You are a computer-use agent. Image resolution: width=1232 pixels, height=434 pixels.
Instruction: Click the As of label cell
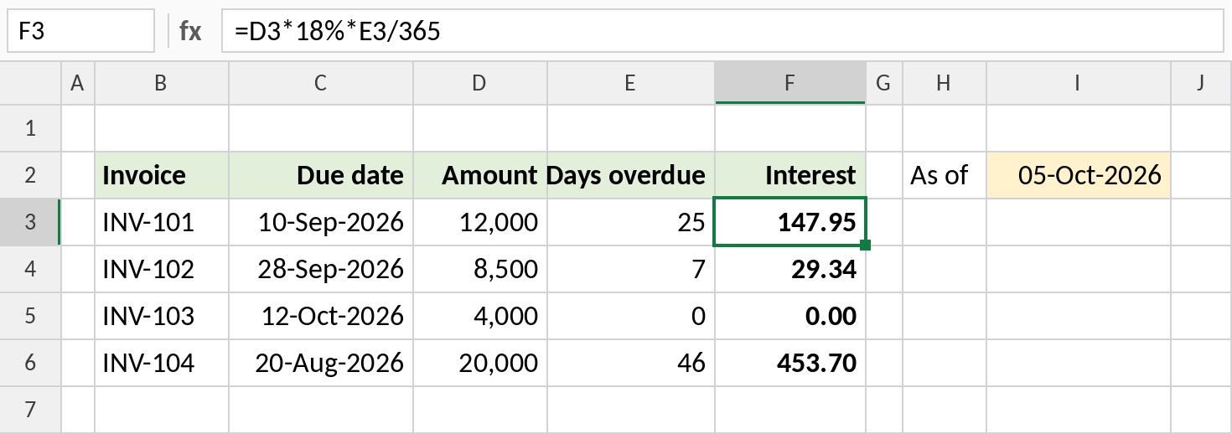(944, 175)
